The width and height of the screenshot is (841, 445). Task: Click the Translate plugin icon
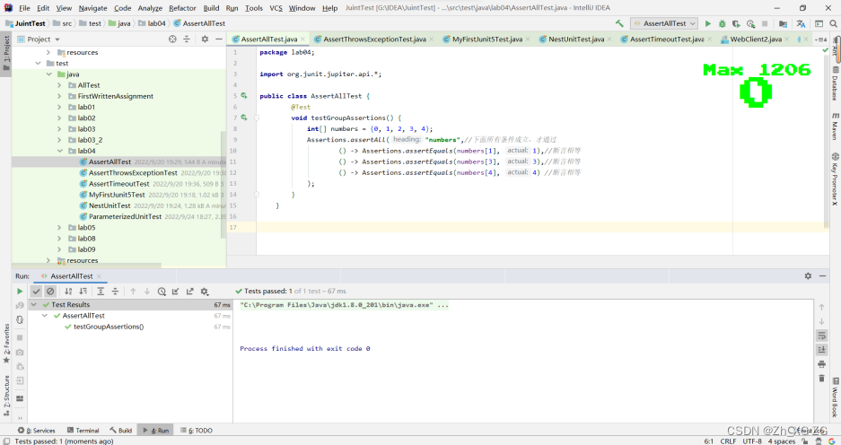tap(801, 23)
